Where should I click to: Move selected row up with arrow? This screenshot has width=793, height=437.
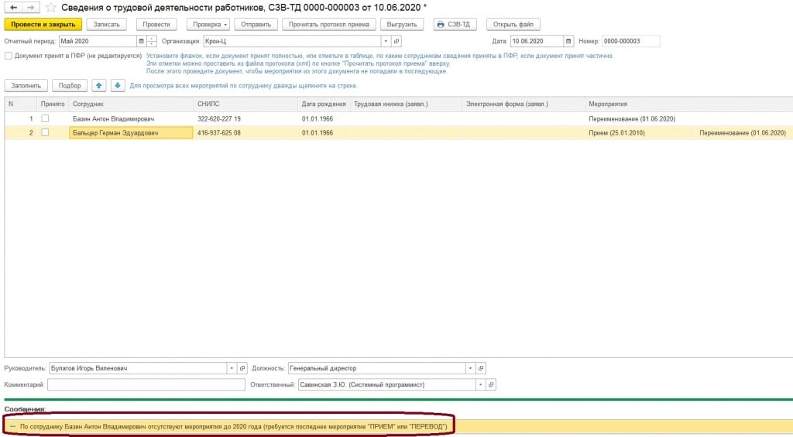pyautogui.click(x=99, y=85)
